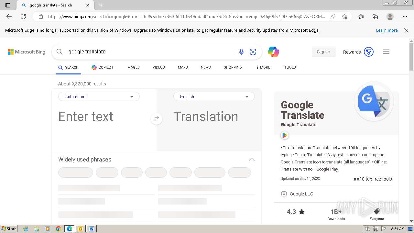Open Windows Media Player in taskbar
414x233 pixels.
pos(48,229)
